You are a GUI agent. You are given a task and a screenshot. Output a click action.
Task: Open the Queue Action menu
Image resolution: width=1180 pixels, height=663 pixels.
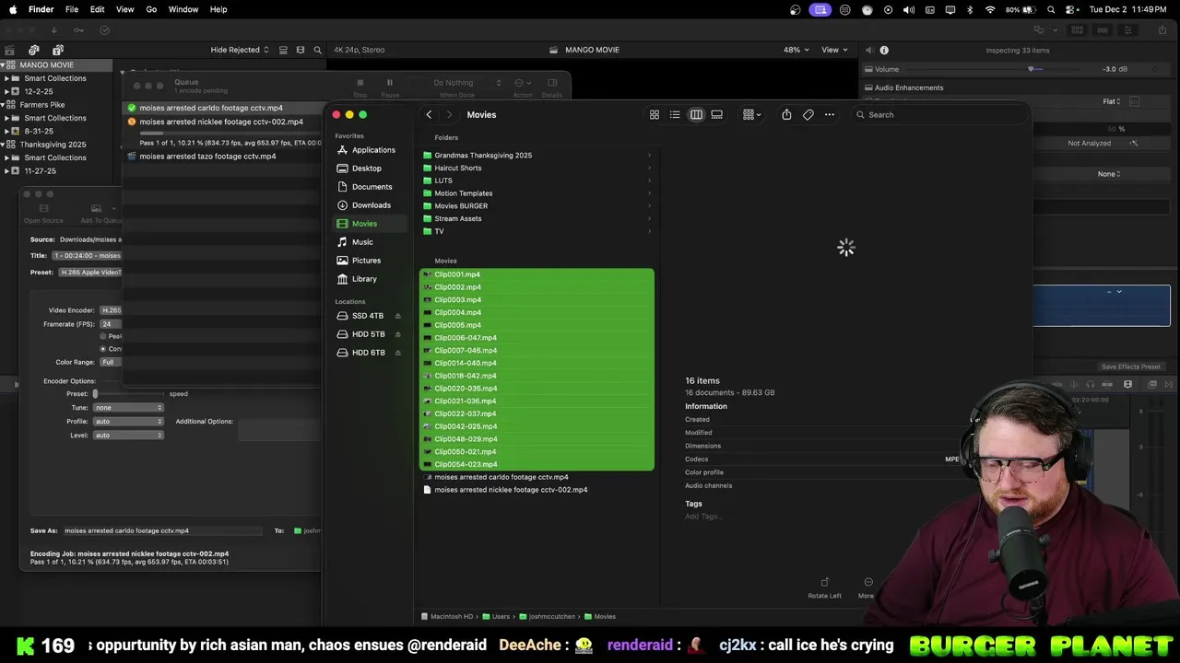pyautogui.click(x=523, y=87)
